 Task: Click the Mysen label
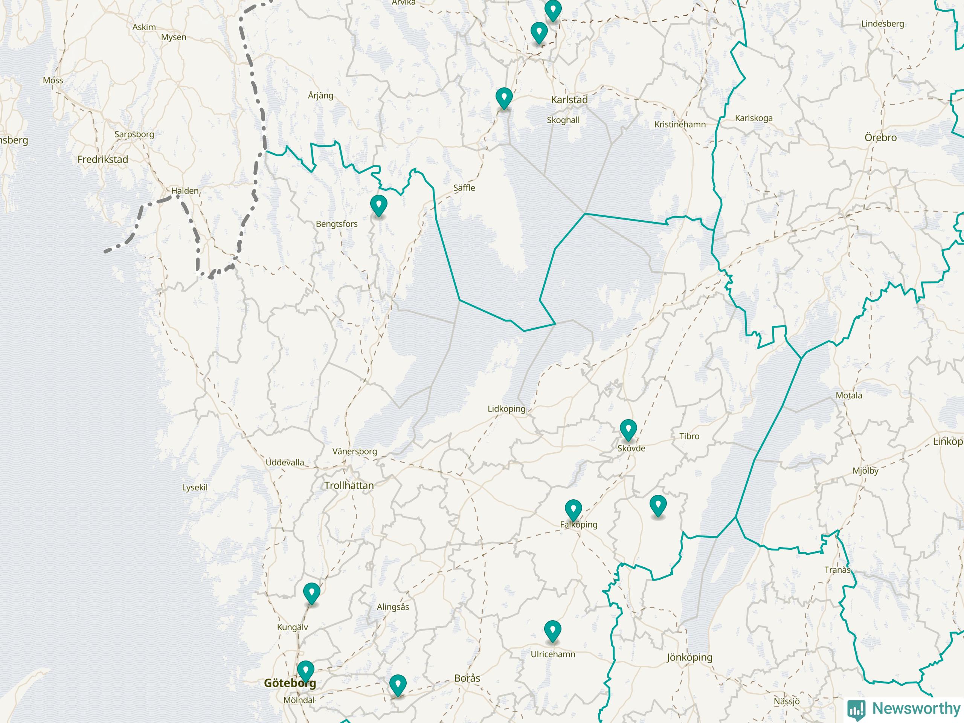point(174,38)
